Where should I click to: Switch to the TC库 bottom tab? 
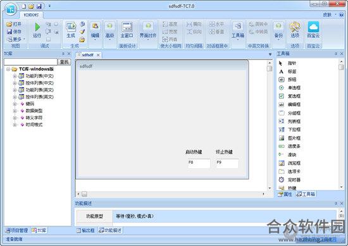click(39, 230)
